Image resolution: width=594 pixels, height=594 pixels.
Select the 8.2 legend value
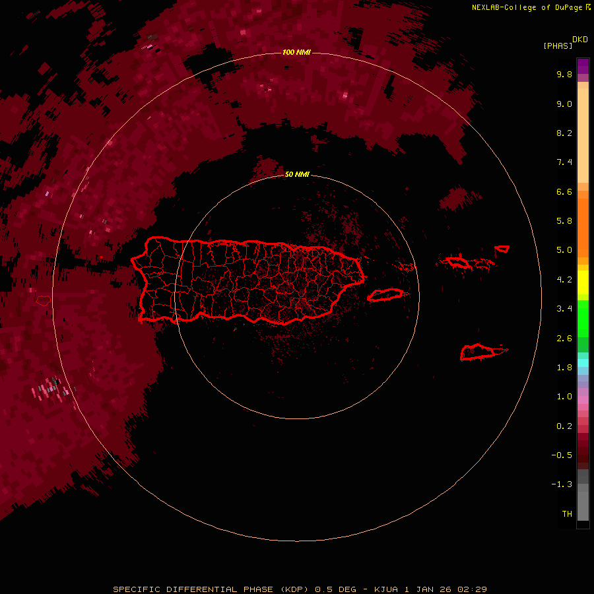[564, 133]
